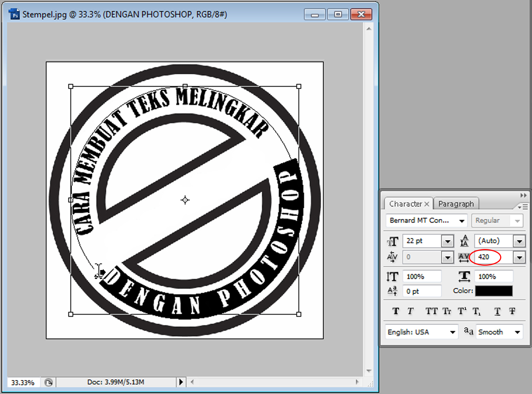Image resolution: width=532 pixels, height=394 pixels.
Task: Click the tracking value 420 field
Action: (494, 257)
